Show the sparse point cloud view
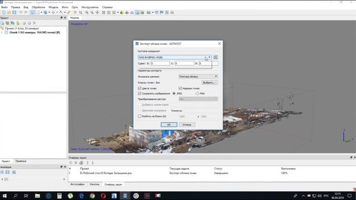356x200 pixels. pyautogui.click(x=104, y=12)
